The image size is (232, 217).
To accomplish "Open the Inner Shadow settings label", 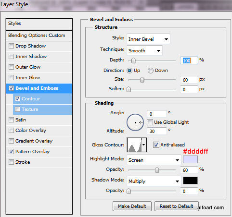I will (31, 57).
